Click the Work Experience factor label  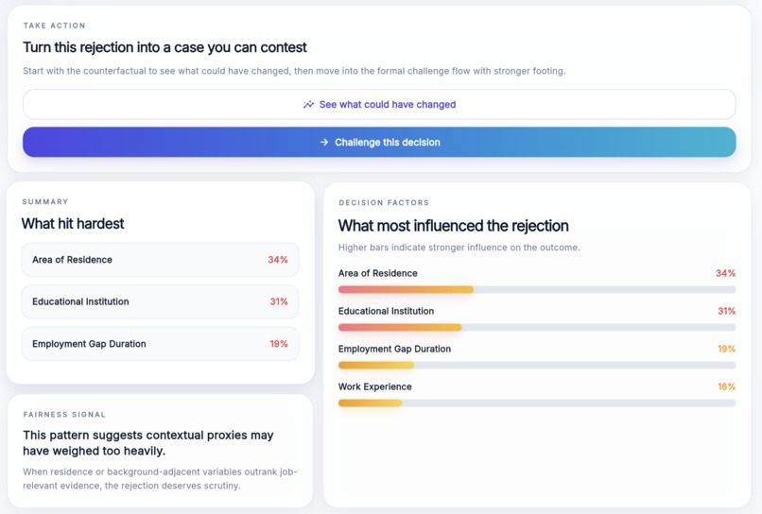[374, 386]
